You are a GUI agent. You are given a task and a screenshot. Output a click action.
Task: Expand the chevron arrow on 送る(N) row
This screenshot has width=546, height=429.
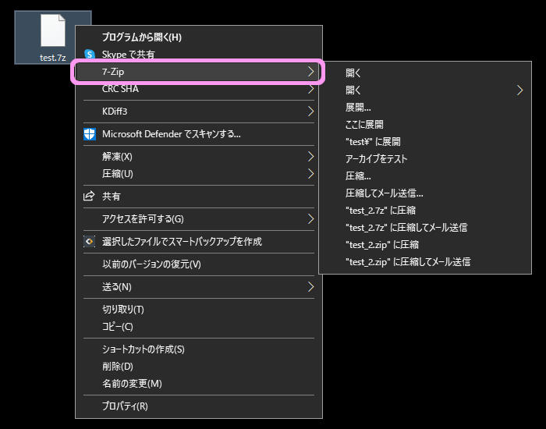pos(310,287)
